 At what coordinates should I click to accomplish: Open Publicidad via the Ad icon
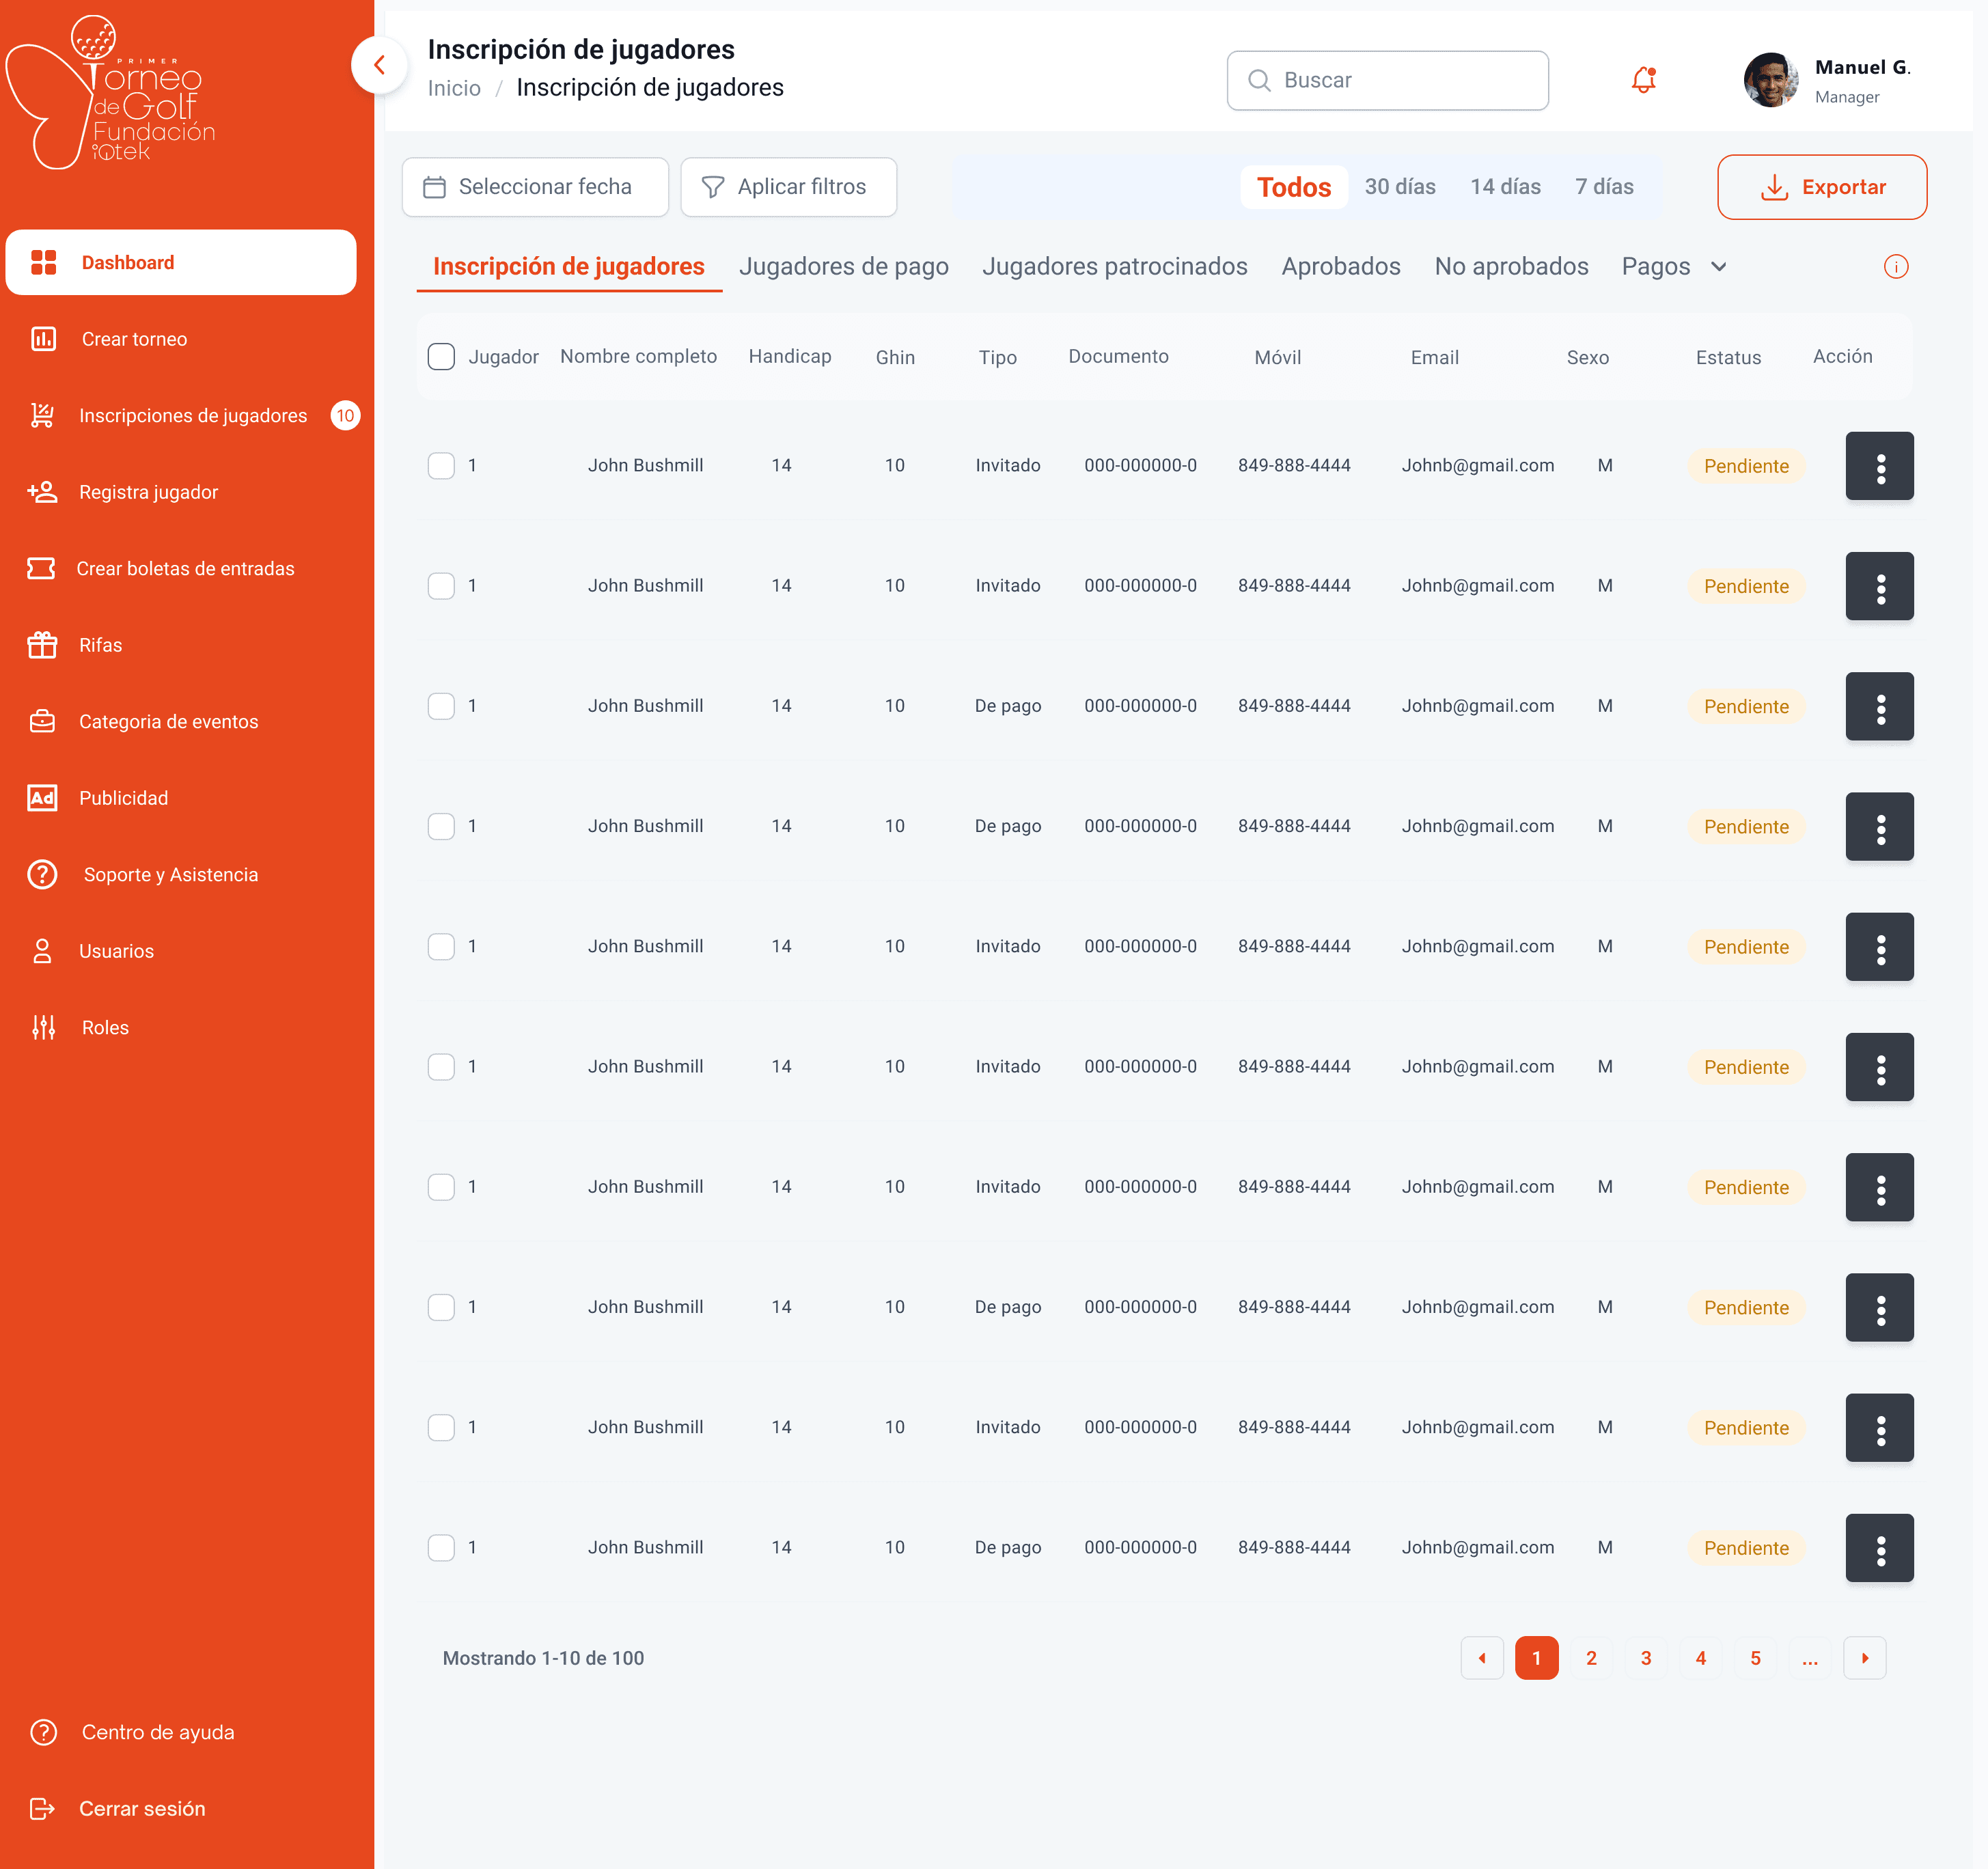pyautogui.click(x=42, y=798)
